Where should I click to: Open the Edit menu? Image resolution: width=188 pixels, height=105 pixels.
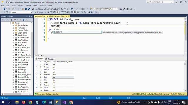coord(8,6)
